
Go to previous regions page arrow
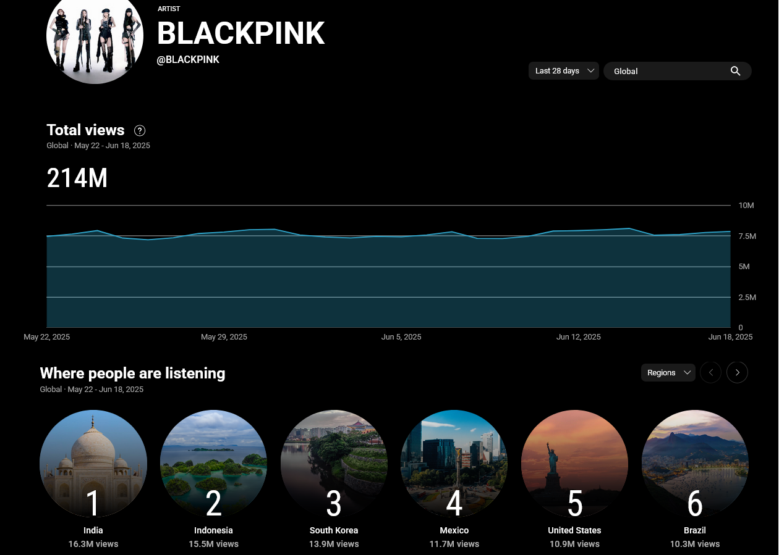click(x=710, y=372)
